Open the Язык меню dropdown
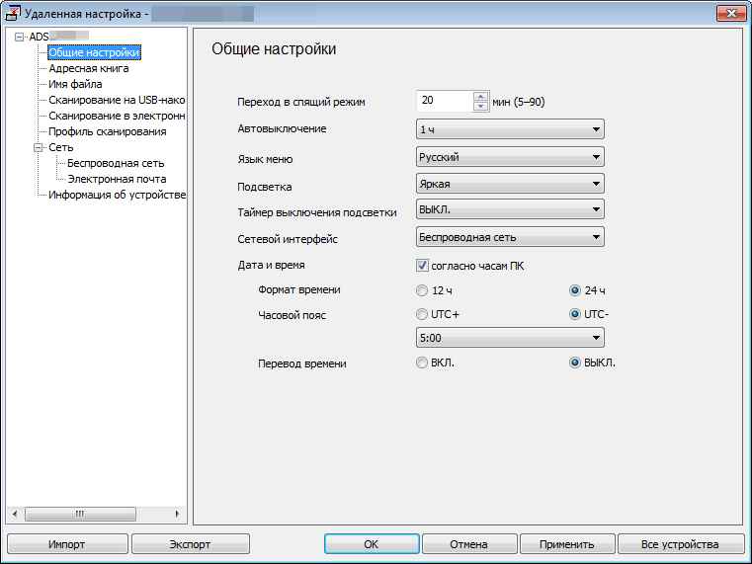 tap(510, 157)
